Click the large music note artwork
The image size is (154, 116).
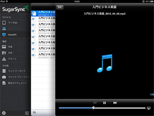pos(105,63)
